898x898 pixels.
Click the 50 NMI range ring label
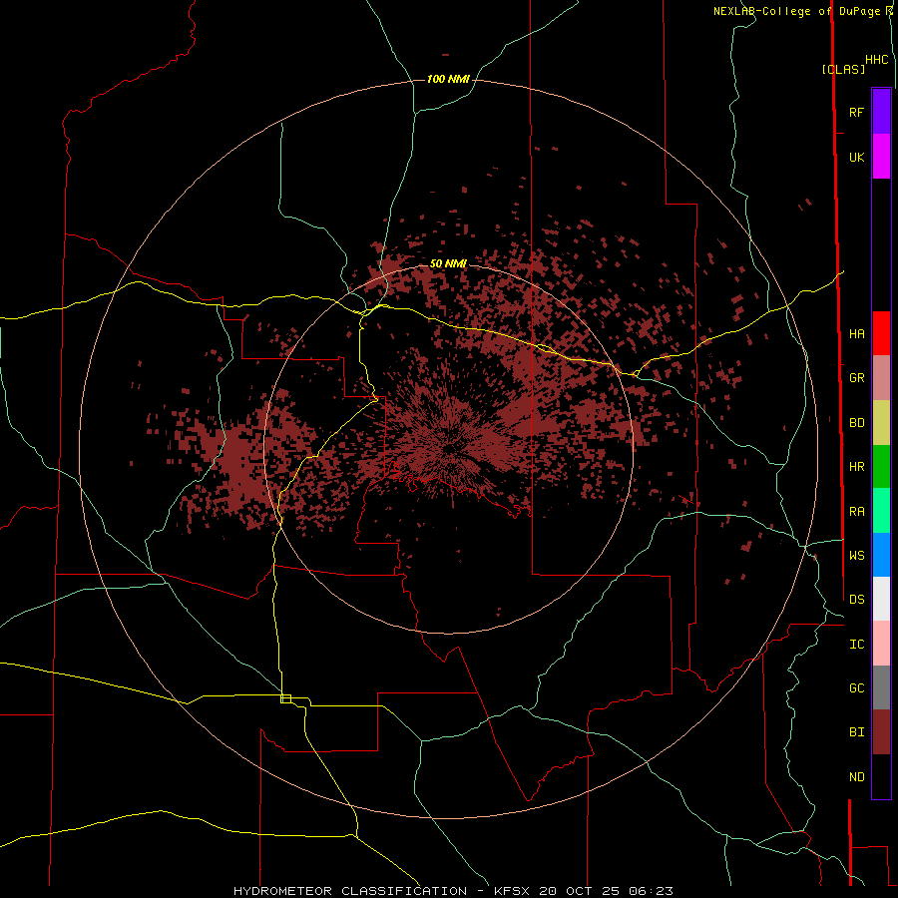coord(448,263)
